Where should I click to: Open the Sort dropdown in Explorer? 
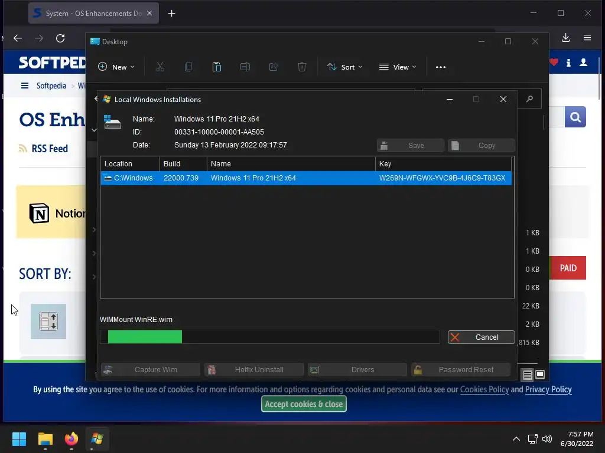click(344, 67)
